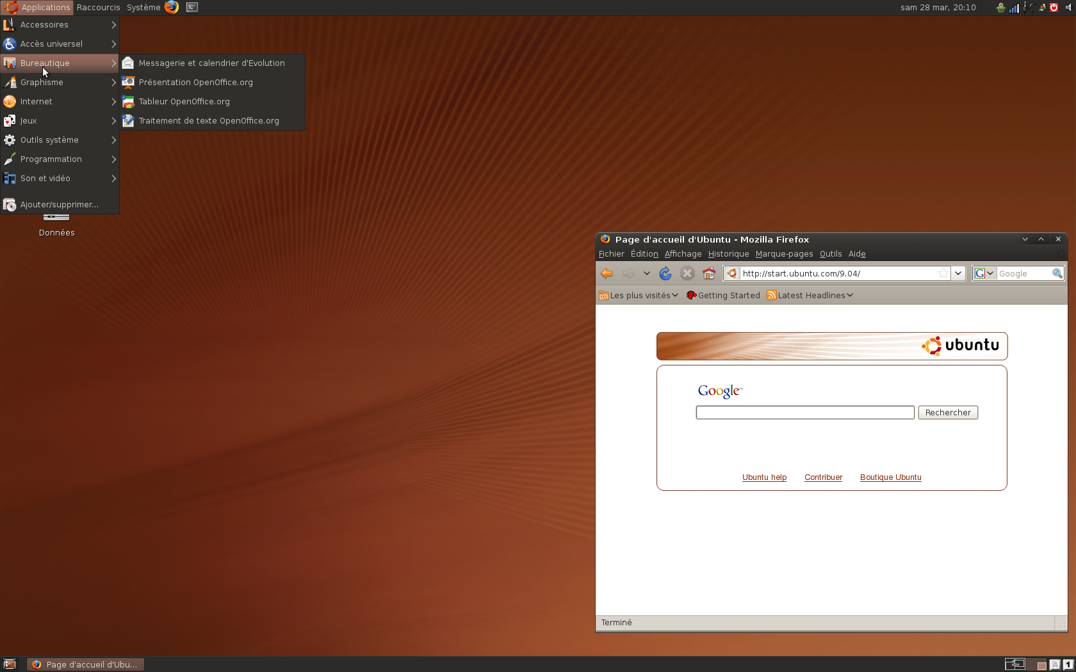Image resolution: width=1076 pixels, height=672 pixels.
Task: Open Firefox back/forward history dropdown
Action: click(647, 274)
